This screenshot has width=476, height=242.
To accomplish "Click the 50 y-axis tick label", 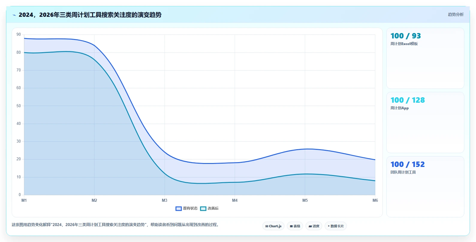I will point(19,106).
